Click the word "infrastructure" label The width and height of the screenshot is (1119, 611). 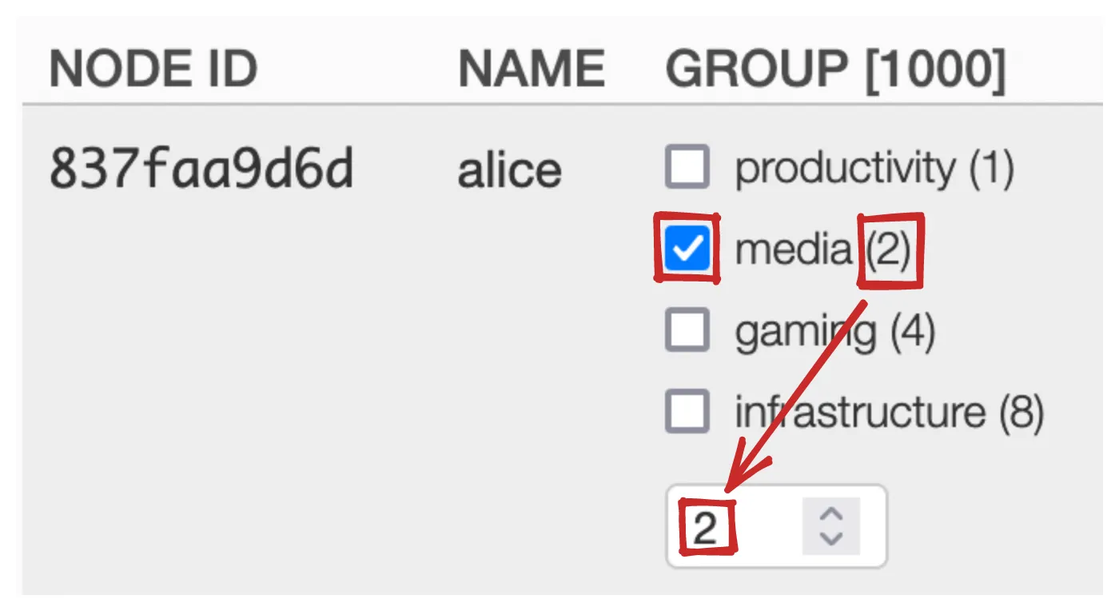click(859, 412)
